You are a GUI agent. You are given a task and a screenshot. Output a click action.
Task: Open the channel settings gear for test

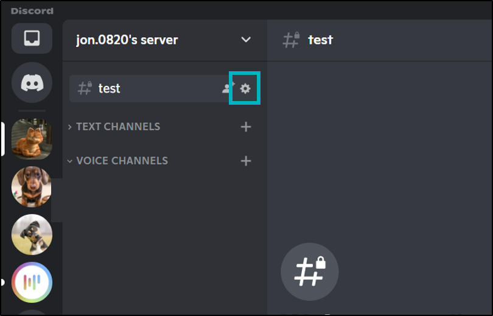tap(245, 88)
